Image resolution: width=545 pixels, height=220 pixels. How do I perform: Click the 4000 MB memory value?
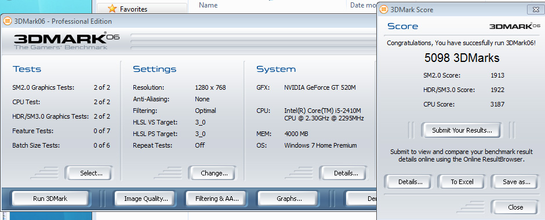click(296, 134)
